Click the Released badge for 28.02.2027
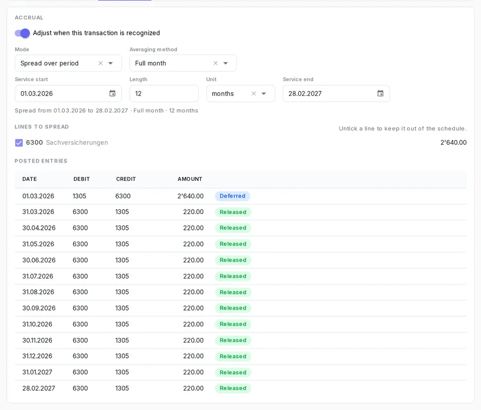Image resolution: width=481 pixels, height=410 pixels. 233,388
